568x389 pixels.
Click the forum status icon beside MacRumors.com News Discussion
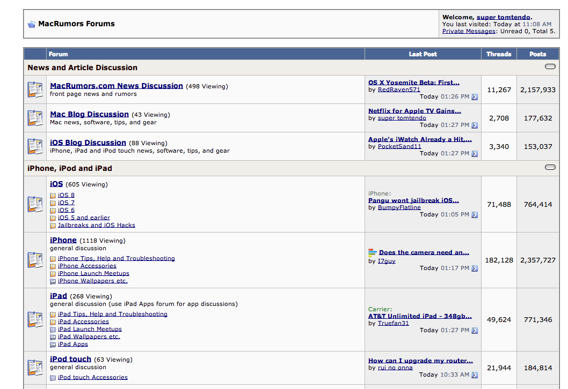click(35, 89)
